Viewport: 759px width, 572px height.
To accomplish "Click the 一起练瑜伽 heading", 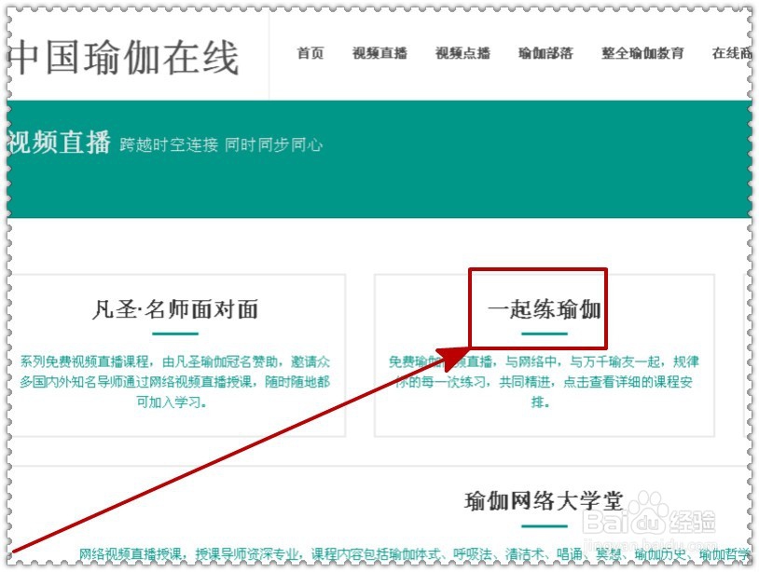I will click(545, 309).
